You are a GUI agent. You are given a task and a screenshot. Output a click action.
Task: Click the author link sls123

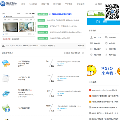(x=62, y=64)
